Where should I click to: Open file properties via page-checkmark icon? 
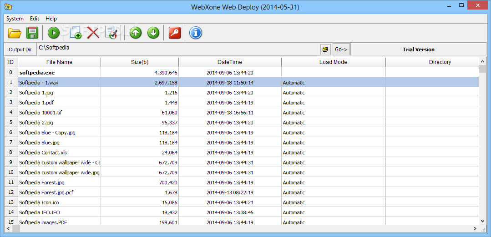click(111, 33)
